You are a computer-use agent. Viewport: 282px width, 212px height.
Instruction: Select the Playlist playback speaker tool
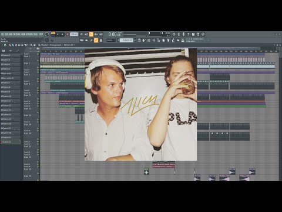point(35,45)
